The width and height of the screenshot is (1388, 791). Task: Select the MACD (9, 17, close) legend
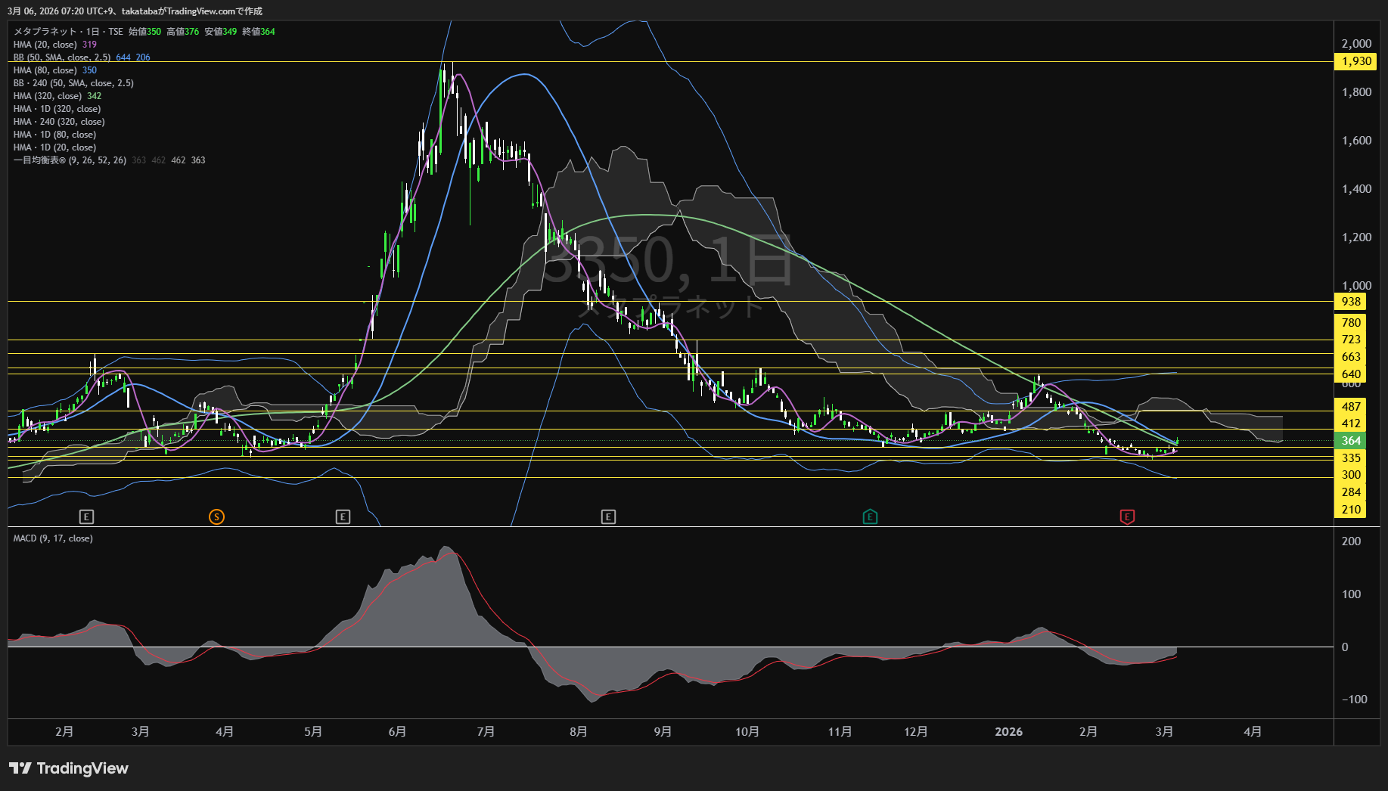53,538
